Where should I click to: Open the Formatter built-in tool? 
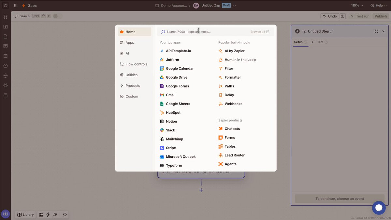232,77
